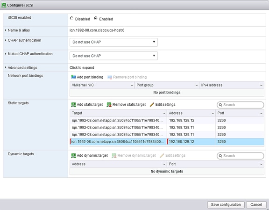
Task: Click the Add port binding icon
Action: [x=73, y=77]
